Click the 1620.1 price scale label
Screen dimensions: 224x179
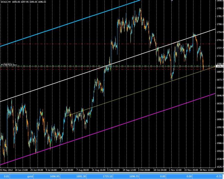click(220, 111)
